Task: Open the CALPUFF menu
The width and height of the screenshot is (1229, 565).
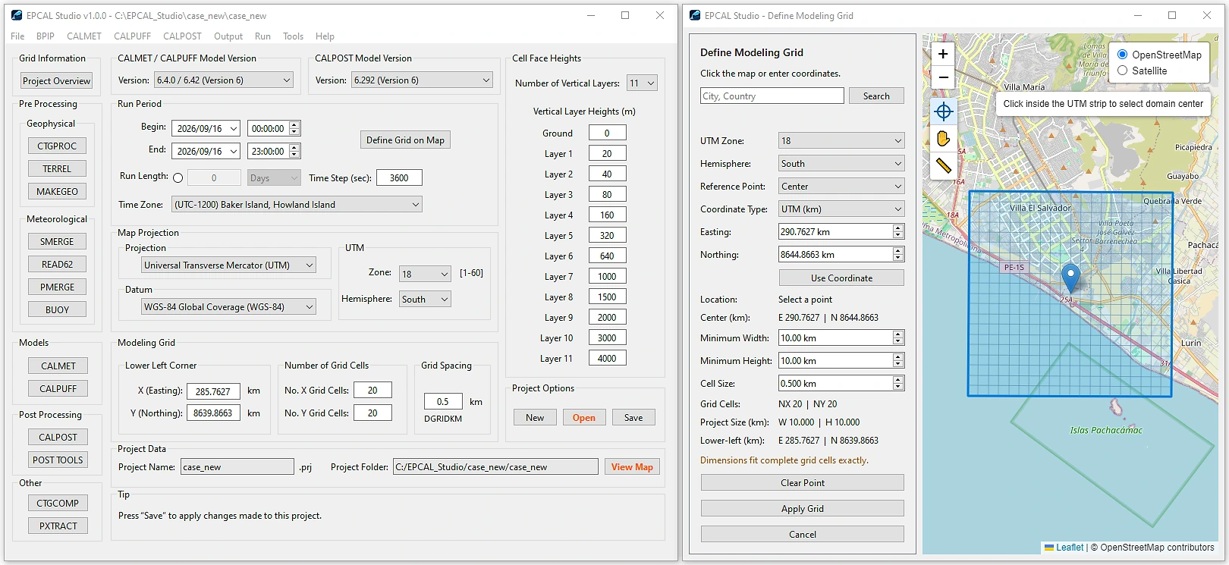Action: click(x=132, y=36)
